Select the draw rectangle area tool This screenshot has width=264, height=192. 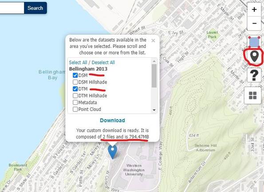[254, 42]
